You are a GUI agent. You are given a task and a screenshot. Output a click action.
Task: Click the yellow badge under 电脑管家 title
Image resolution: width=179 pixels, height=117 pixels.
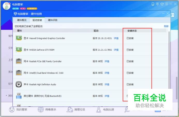(32, 9)
